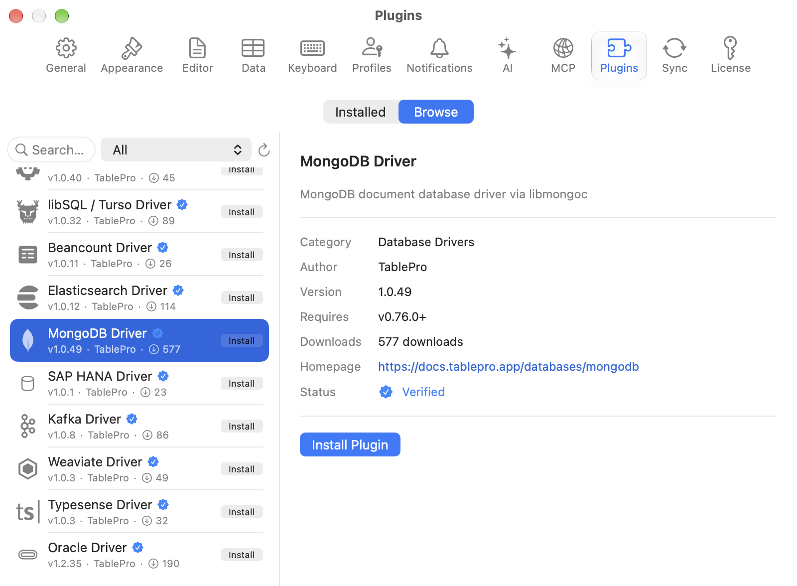
Task: Open the MCP settings pane
Action: point(563,56)
